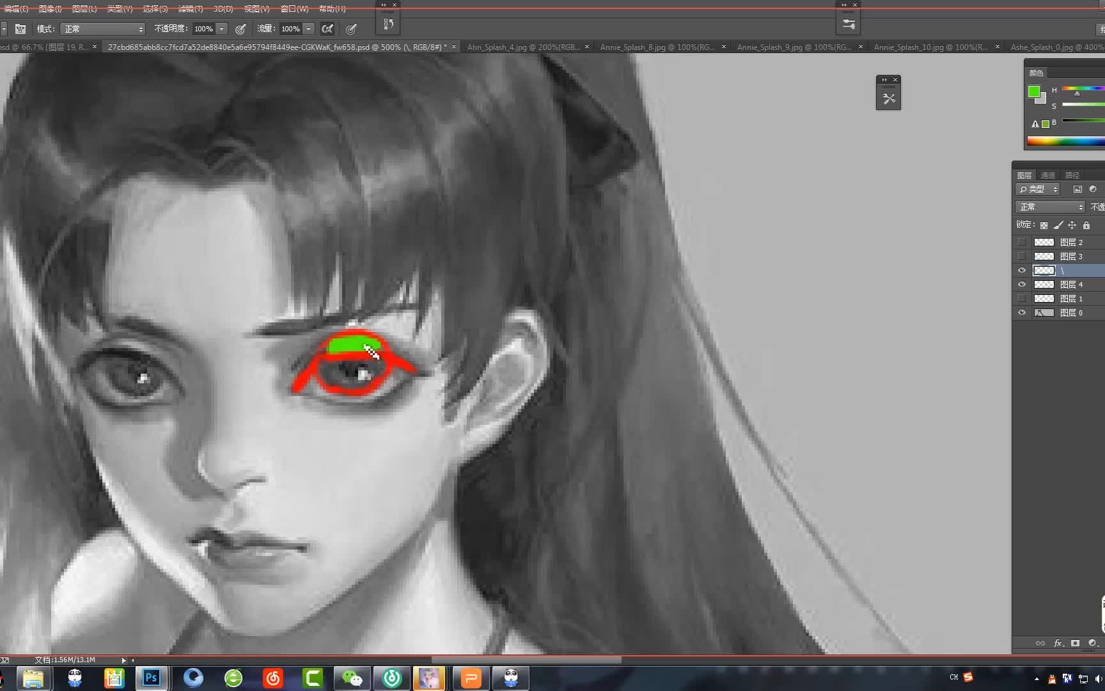Open the 选择(S) menu
The width and height of the screenshot is (1105, 691).
(155, 9)
